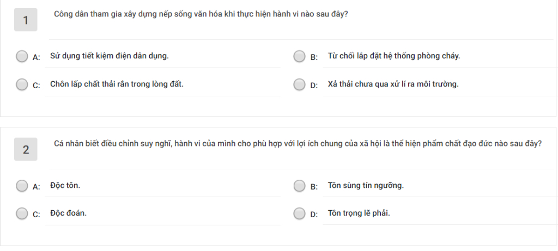This screenshot has height=251, width=558.
Task: Click the question number 2 badge
Action: (x=26, y=149)
